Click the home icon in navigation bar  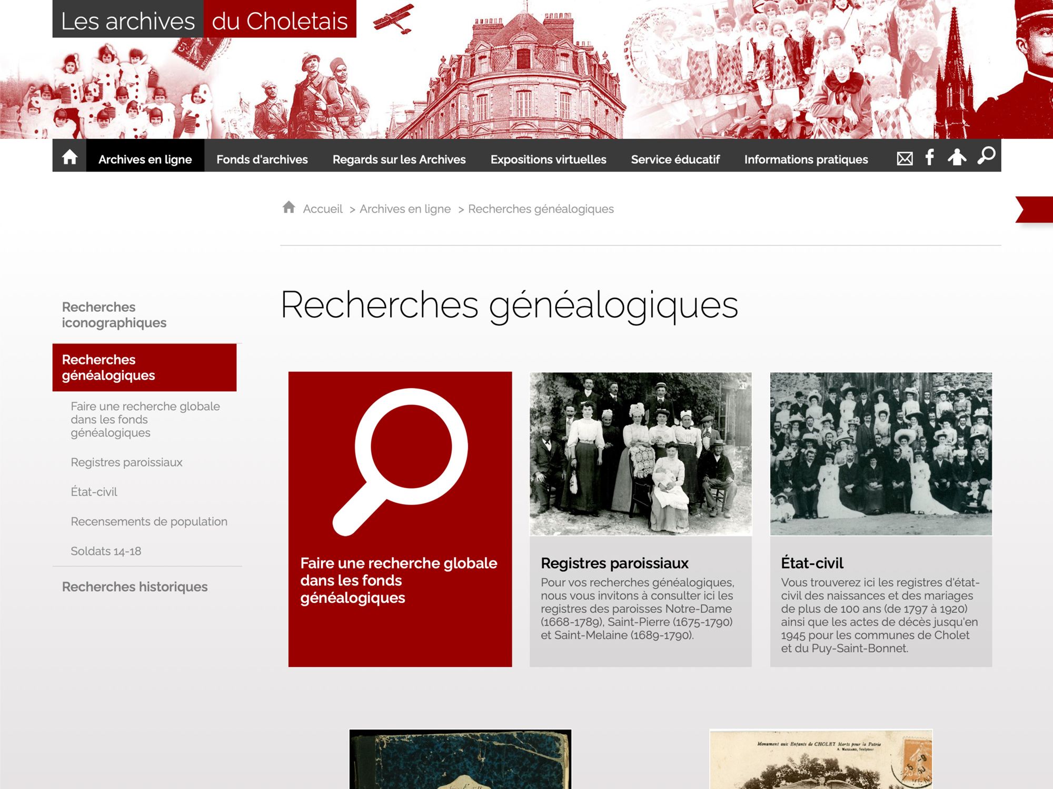click(x=69, y=157)
